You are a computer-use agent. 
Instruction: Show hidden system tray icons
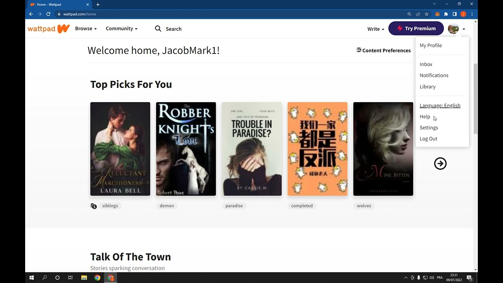coord(406,277)
